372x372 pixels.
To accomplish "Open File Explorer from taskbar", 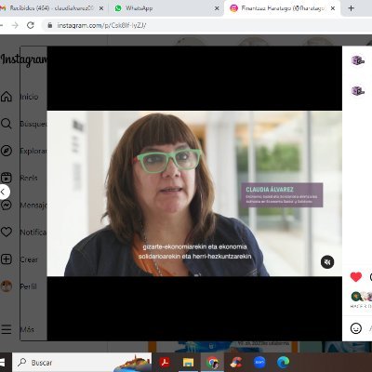I will [x=188, y=362].
